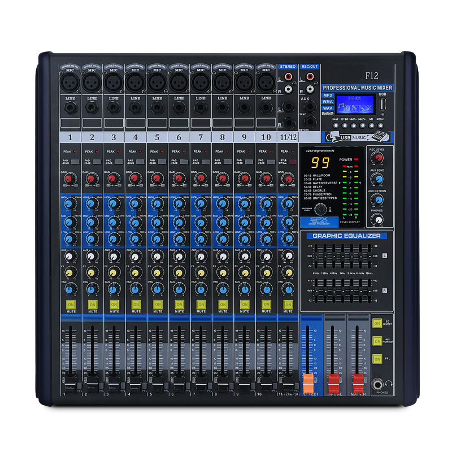
Task: Click the blue LCD display screen
Action: (x=355, y=105)
